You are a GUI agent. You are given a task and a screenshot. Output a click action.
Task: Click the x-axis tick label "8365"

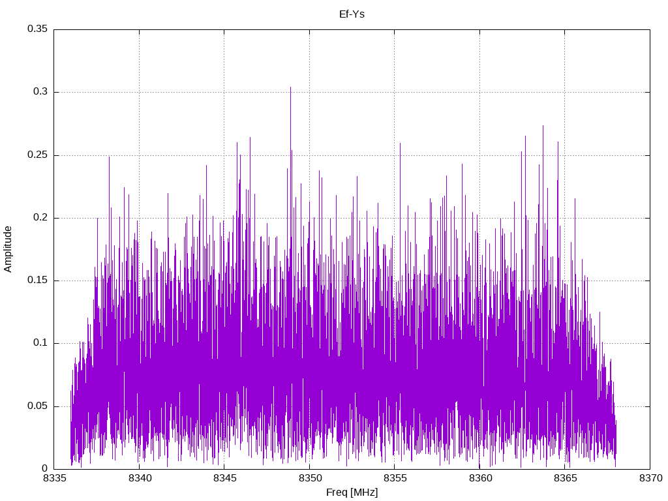[566, 478]
